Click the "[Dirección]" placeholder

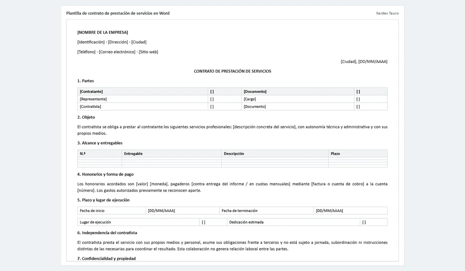coord(118,42)
